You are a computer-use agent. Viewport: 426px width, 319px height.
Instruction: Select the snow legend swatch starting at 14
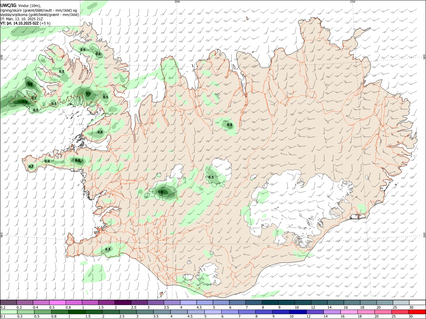(335, 302)
